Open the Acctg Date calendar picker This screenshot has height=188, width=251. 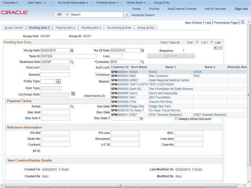(x=72, y=51)
